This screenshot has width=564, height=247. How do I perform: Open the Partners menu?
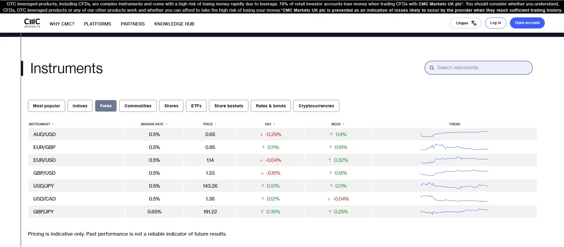coord(133,24)
